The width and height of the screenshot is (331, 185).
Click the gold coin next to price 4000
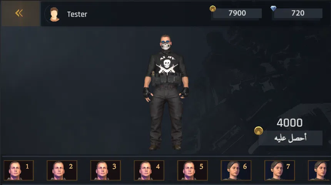click(x=258, y=131)
